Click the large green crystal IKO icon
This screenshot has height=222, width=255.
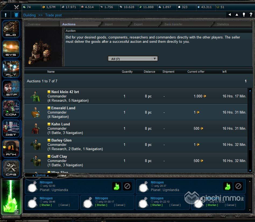point(11,197)
